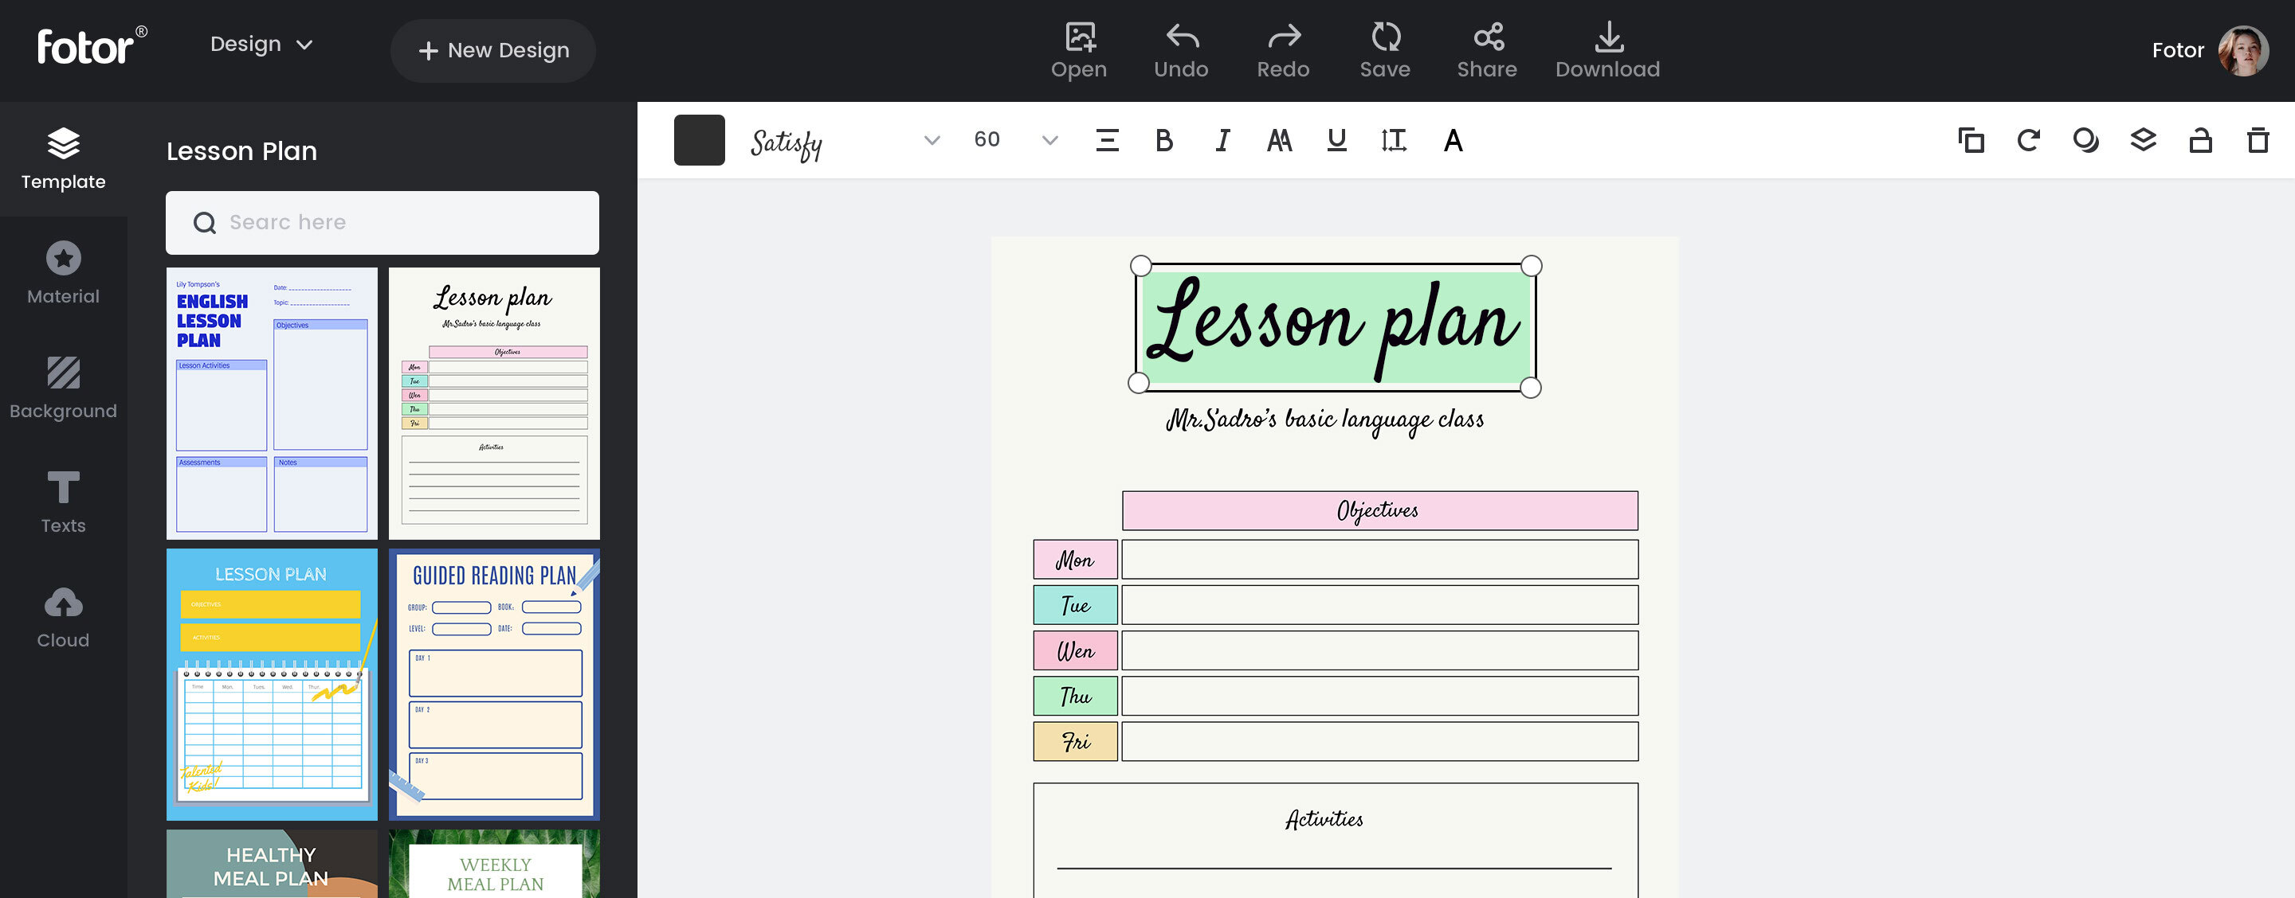Expand the Satisfy font dropdown

pos(932,141)
